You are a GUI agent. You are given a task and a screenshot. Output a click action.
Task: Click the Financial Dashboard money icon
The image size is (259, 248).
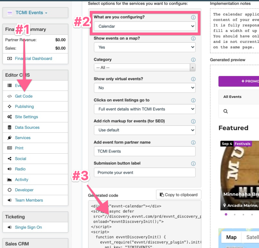point(10,59)
